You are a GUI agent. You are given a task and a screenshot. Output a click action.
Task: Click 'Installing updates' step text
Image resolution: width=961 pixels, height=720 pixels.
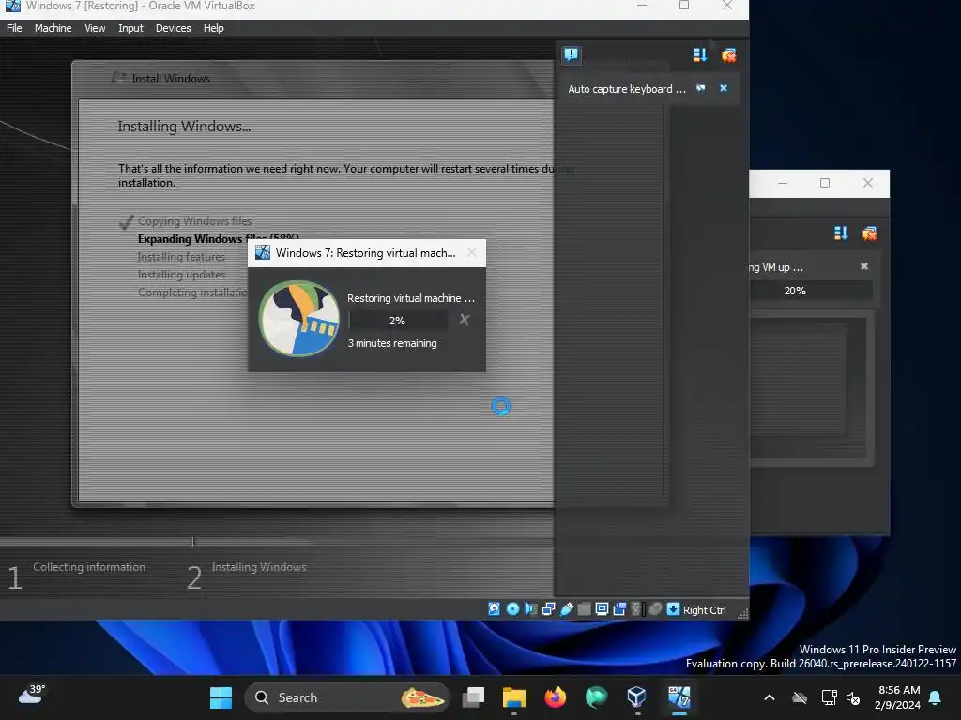181,275
